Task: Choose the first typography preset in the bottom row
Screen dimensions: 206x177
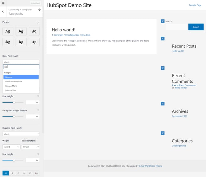Action: click(x=8, y=42)
